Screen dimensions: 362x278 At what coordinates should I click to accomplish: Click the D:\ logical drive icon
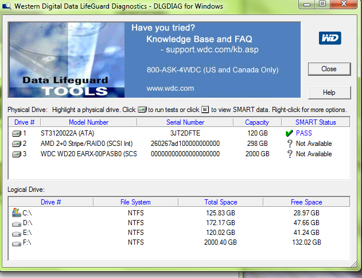pyautogui.click(x=16, y=223)
